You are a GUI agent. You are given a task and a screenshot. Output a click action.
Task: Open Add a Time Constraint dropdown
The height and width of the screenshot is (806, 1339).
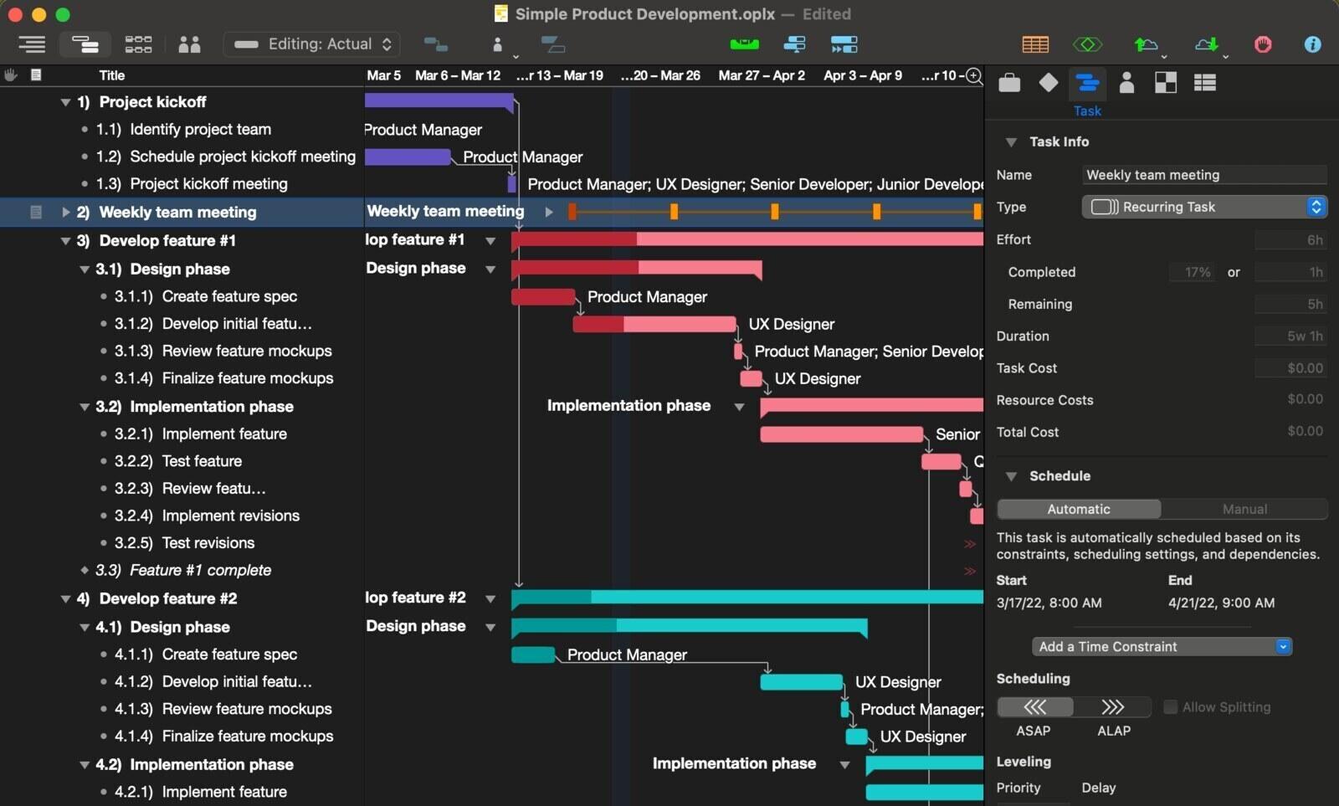[x=1162, y=647]
